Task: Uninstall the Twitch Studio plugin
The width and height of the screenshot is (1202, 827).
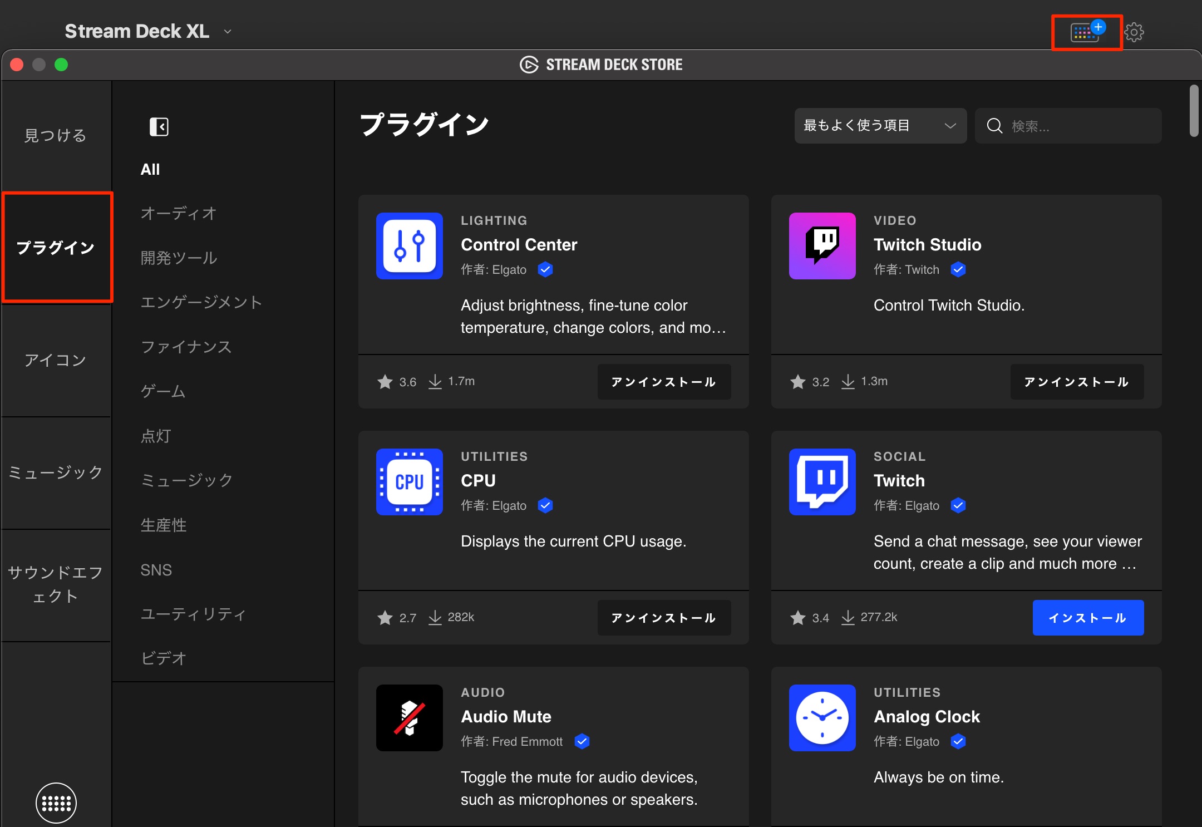Action: coord(1077,382)
